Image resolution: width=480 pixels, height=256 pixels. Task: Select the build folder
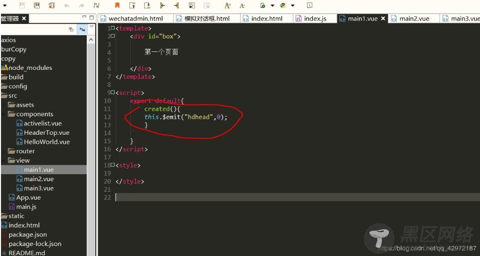click(x=16, y=77)
